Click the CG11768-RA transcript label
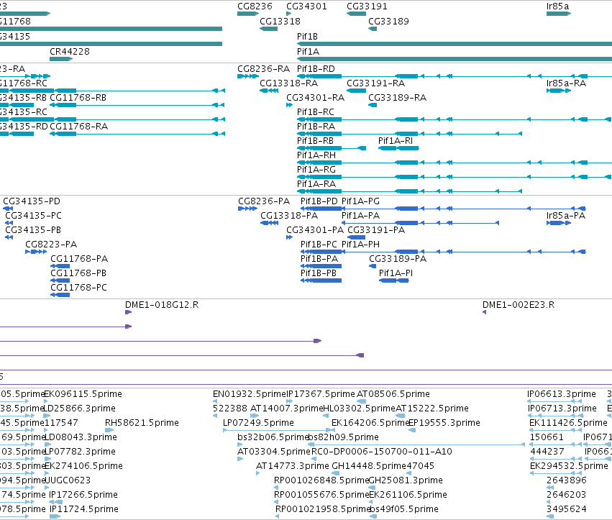 [x=79, y=127]
